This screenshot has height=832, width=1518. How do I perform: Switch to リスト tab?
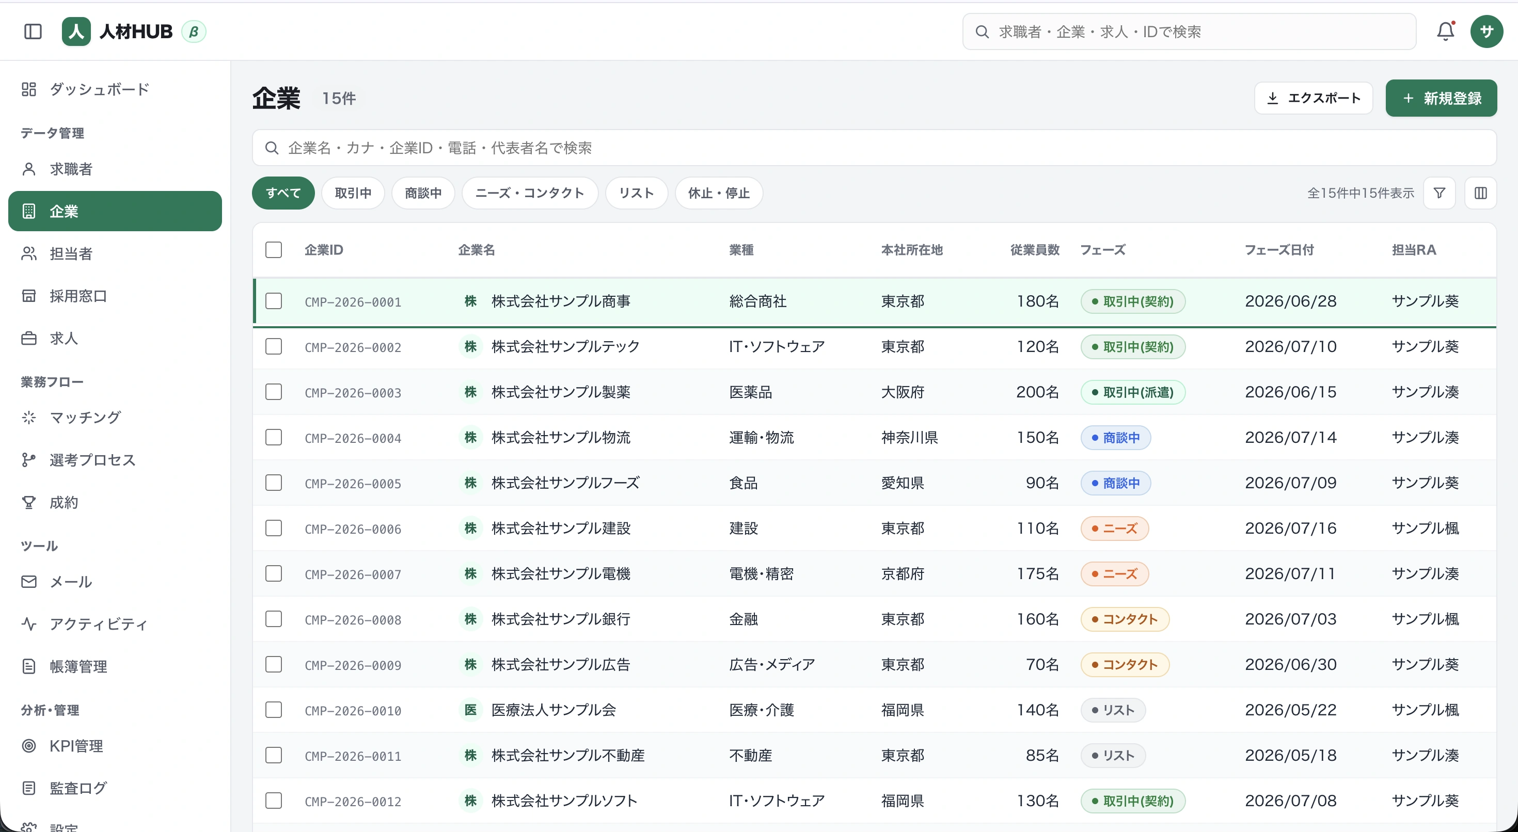tap(637, 193)
